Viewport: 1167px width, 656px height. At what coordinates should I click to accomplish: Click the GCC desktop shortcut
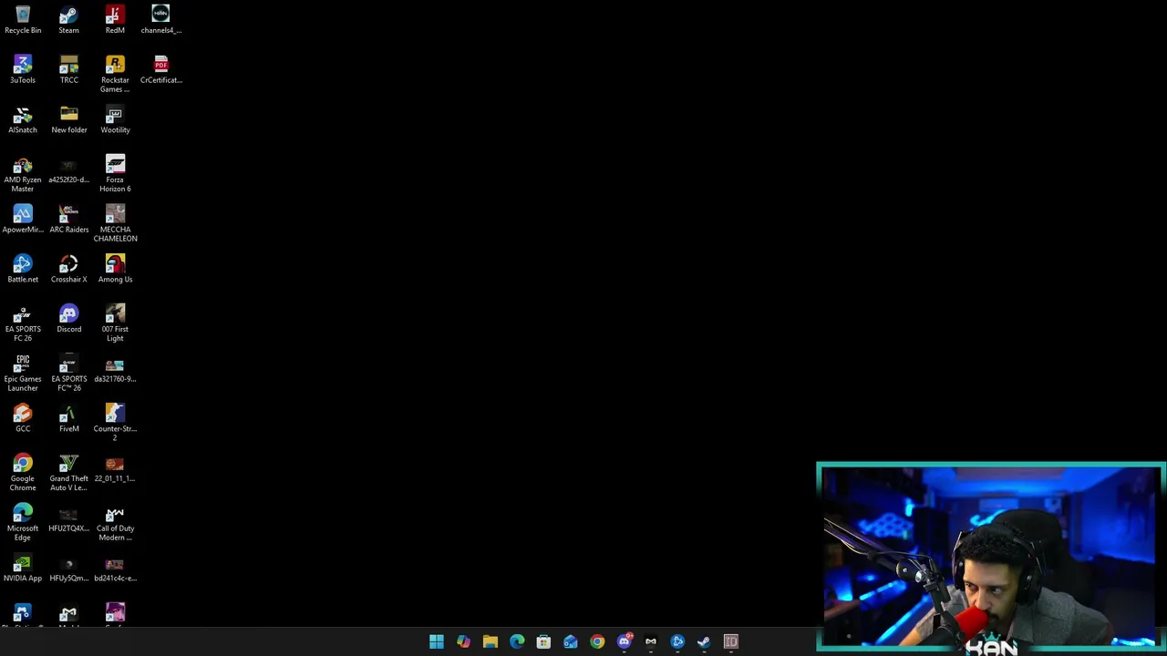pos(23,419)
